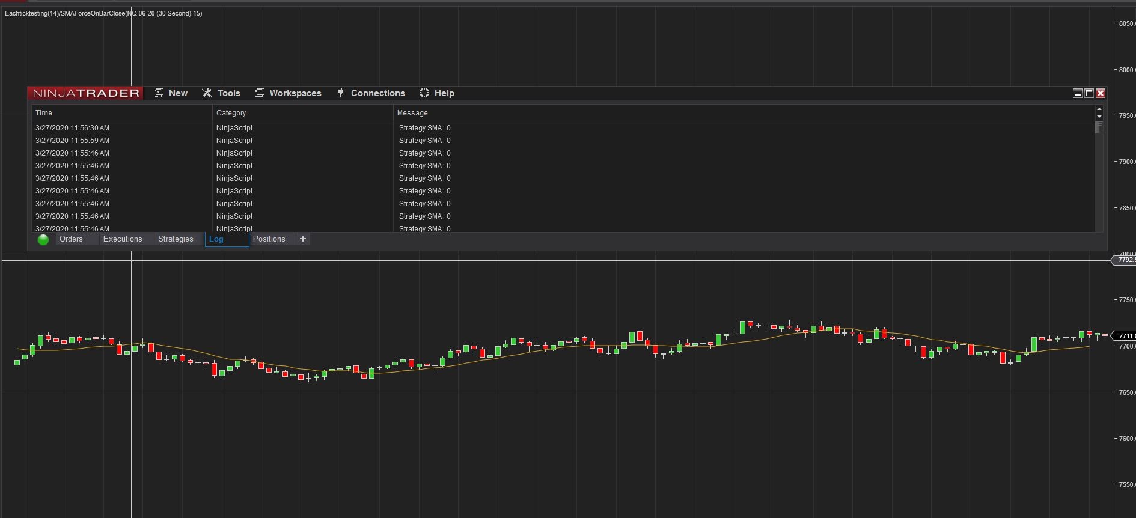Image resolution: width=1136 pixels, height=518 pixels.
Task: Click the 7650 price axis label
Action: click(1127, 392)
